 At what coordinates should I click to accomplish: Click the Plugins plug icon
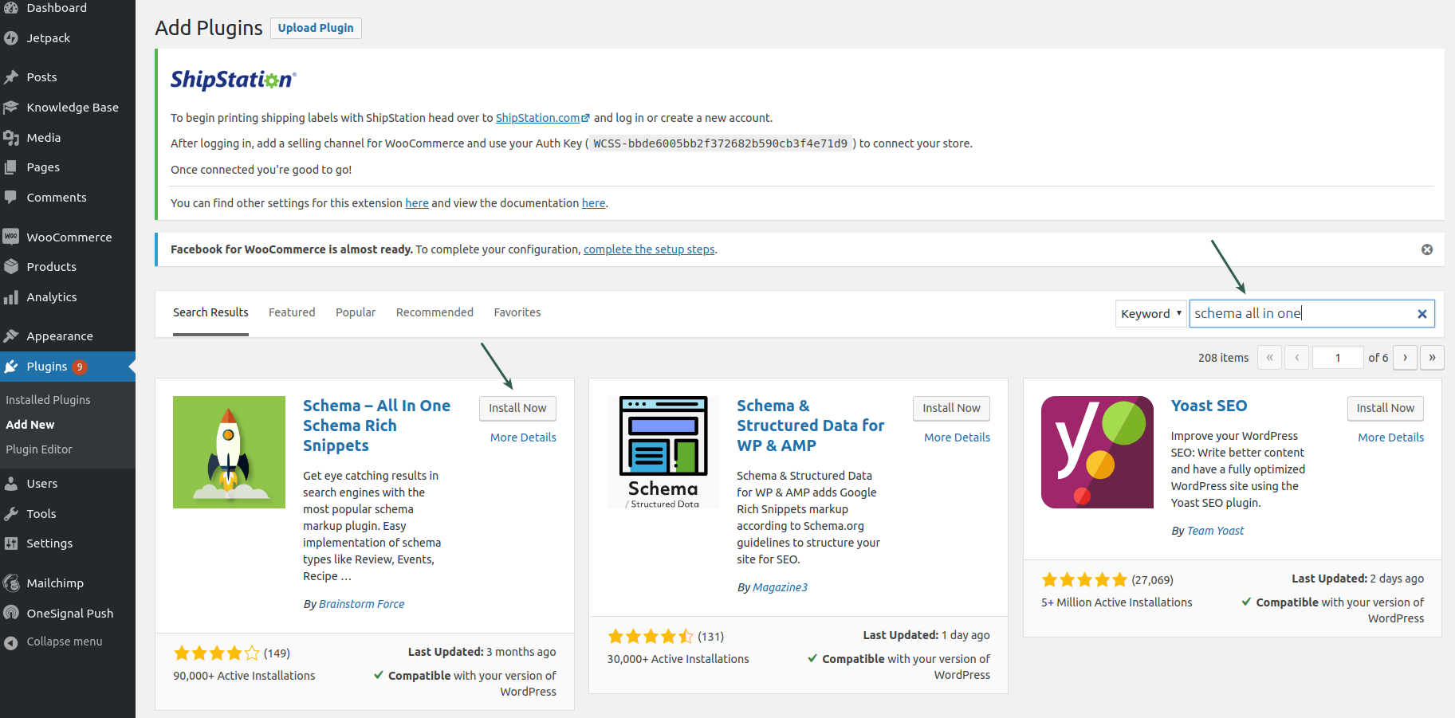[x=11, y=367]
